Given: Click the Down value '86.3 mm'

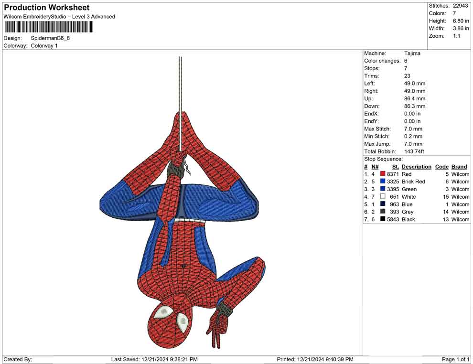Looking at the screenshot, I should (x=415, y=106).
